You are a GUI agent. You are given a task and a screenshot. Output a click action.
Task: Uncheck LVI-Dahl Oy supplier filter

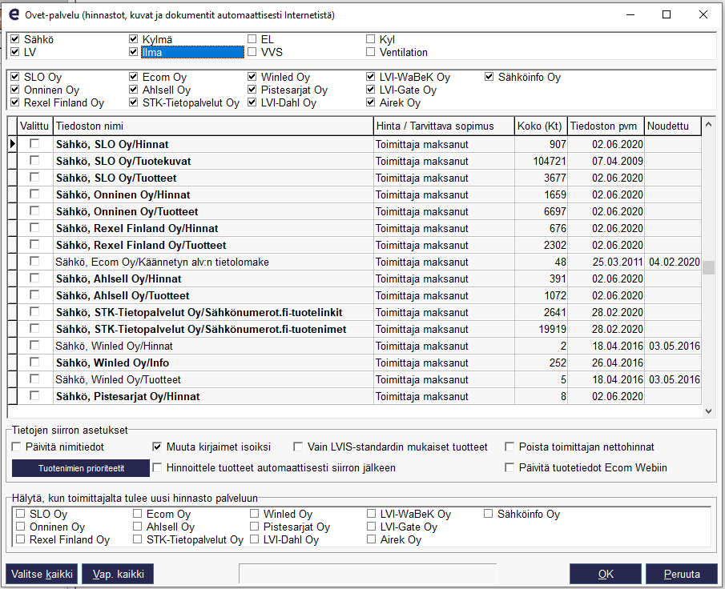pos(252,102)
